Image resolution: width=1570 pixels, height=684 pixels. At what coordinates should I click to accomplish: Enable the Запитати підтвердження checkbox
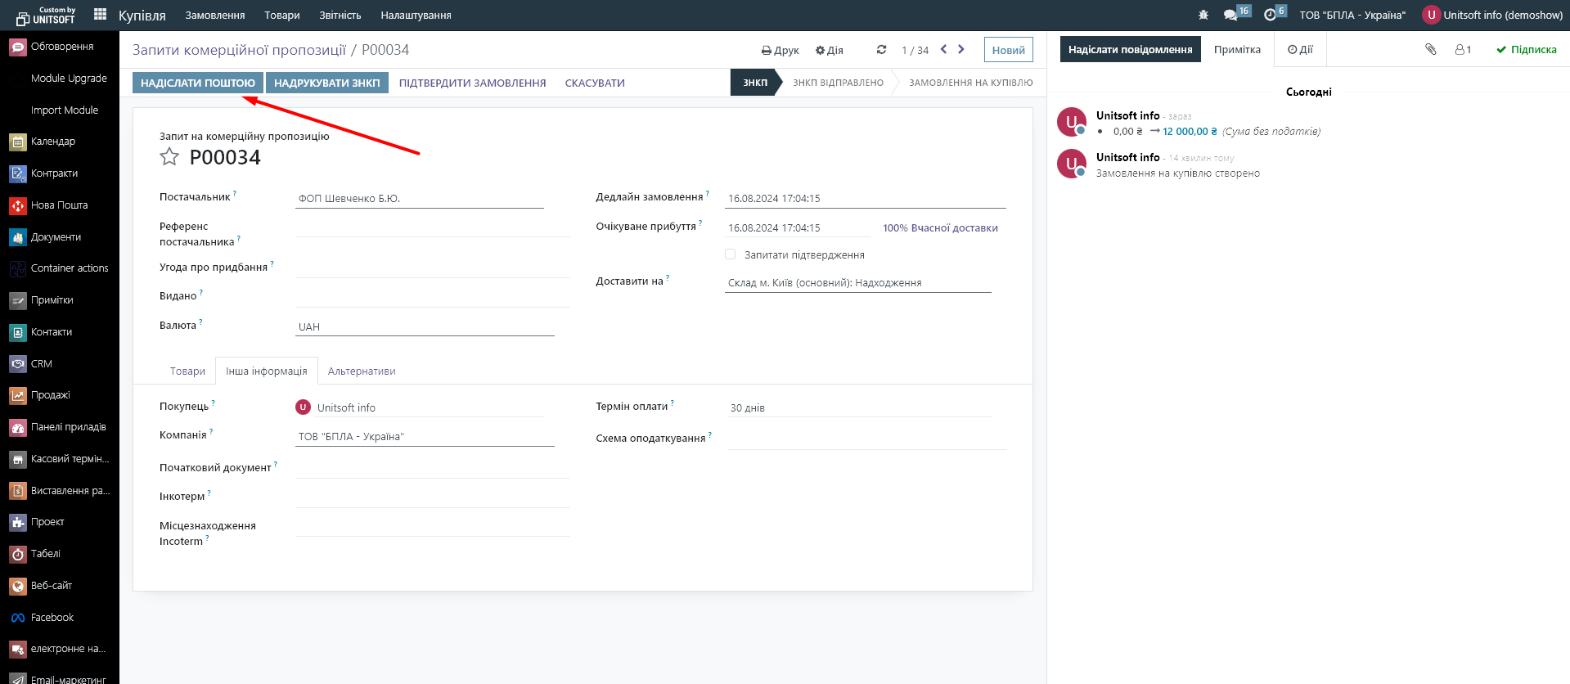click(730, 254)
